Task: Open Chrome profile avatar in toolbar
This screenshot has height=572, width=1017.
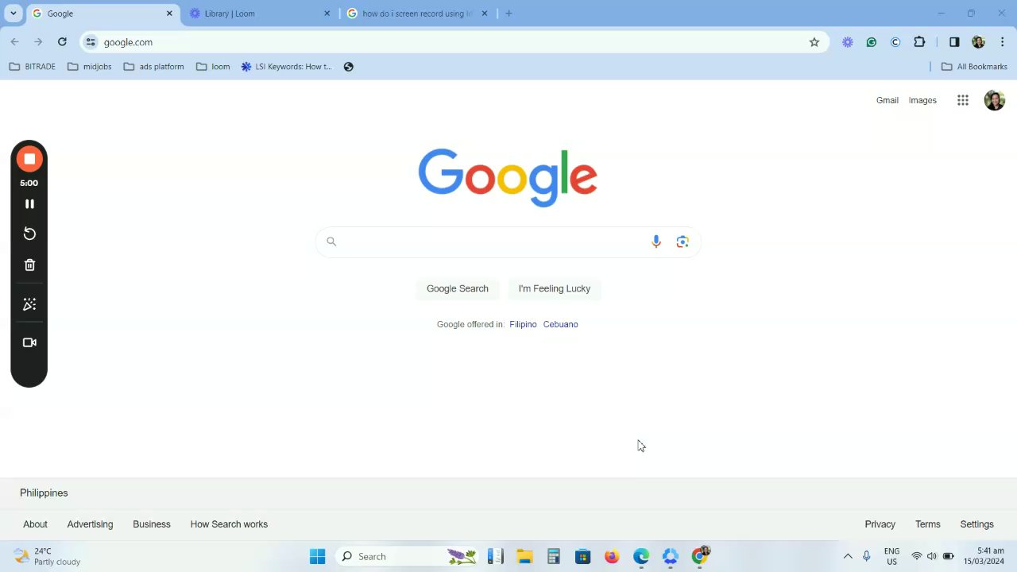Action: (x=978, y=42)
